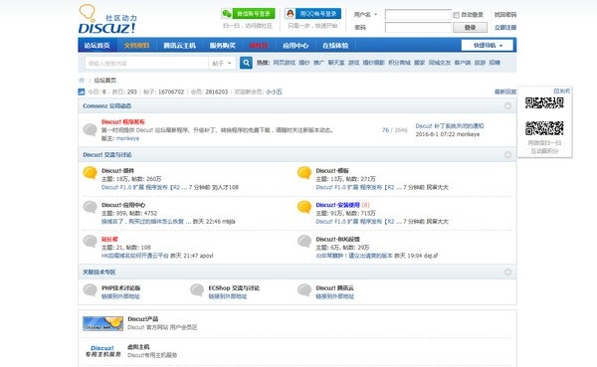Viewport: 597px width, 367px height.
Task: Click the green WeChat account login button
Action: pyautogui.click(x=248, y=14)
